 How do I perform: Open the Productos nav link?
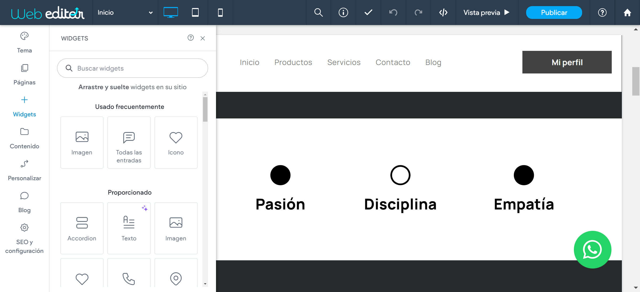[x=293, y=62]
